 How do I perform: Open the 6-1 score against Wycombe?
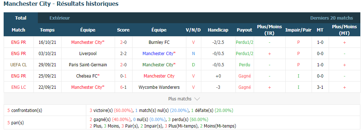[123, 87]
